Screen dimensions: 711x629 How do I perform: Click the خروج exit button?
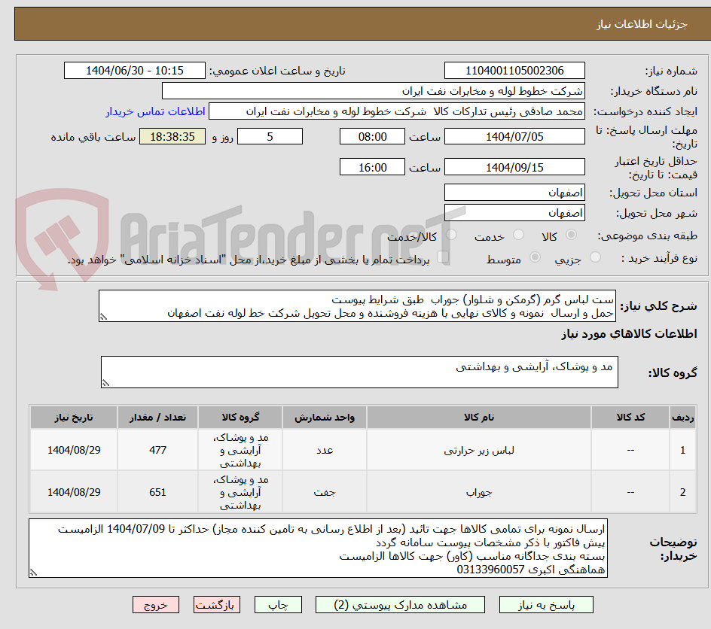[x=156, y=604]
